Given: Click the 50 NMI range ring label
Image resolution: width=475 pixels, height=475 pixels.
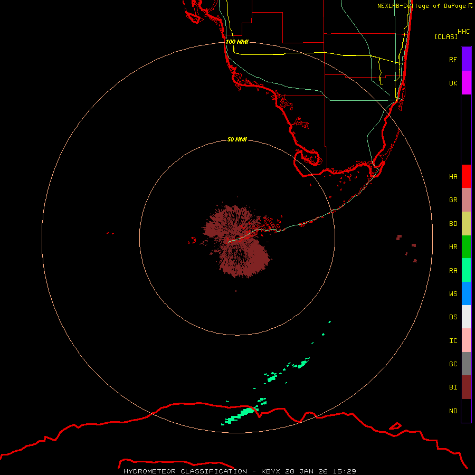Looking at the screenshot, I should (x=237, y=139).
